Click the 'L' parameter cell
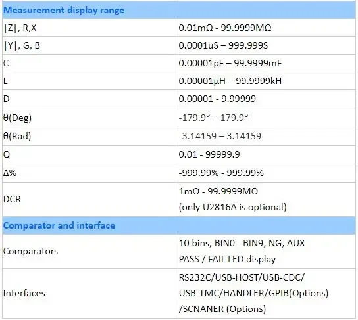358x320 pixels. [90, 81]
